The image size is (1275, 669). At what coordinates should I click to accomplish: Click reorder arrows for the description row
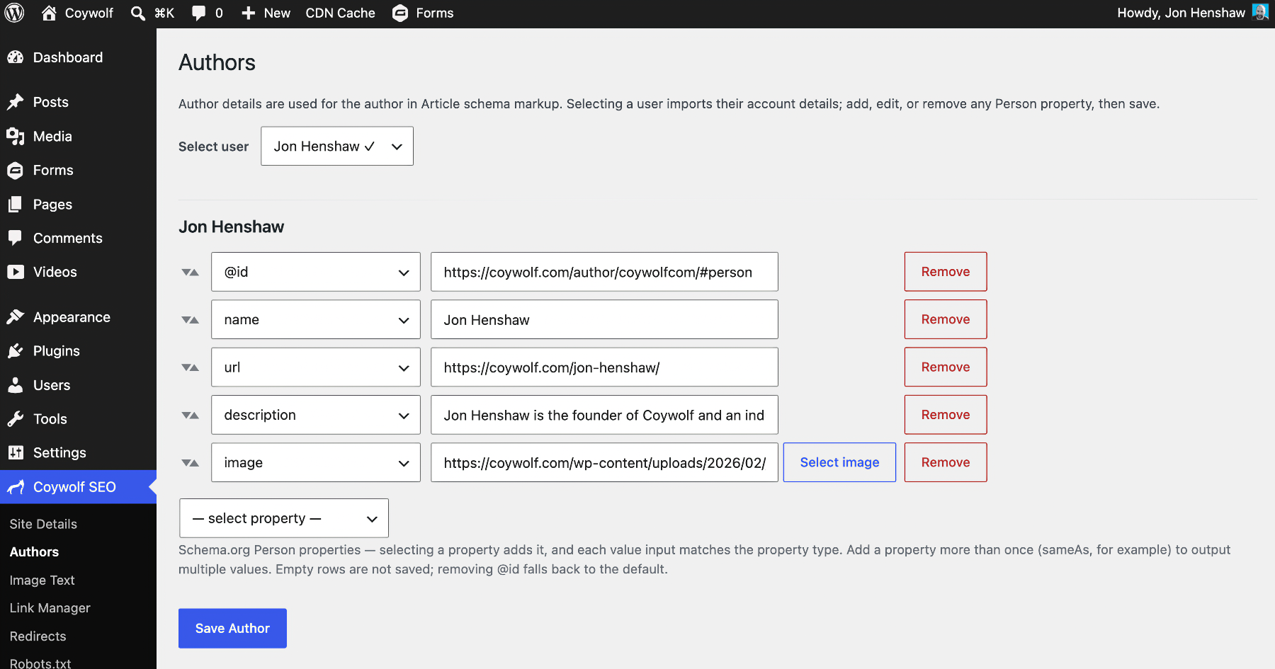190,415
